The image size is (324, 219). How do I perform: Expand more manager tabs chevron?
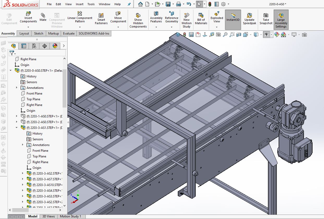click(64, 46)
